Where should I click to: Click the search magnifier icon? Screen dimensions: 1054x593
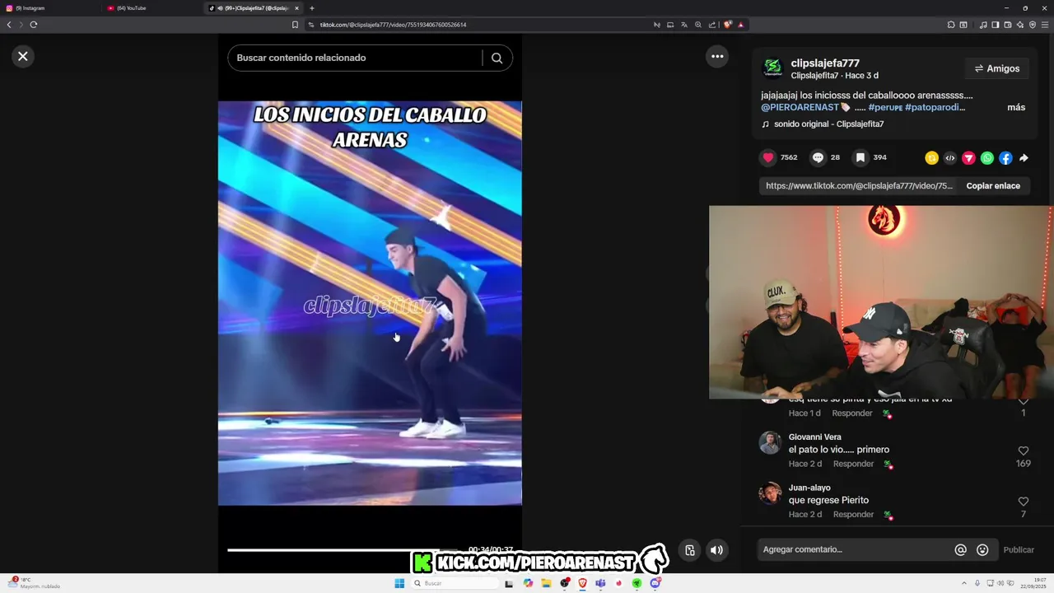pyautogui.click(x=497, y=58)
